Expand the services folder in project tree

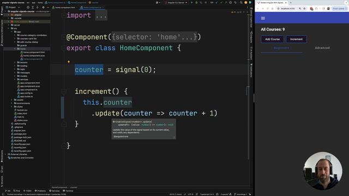[x=15, y=79]
